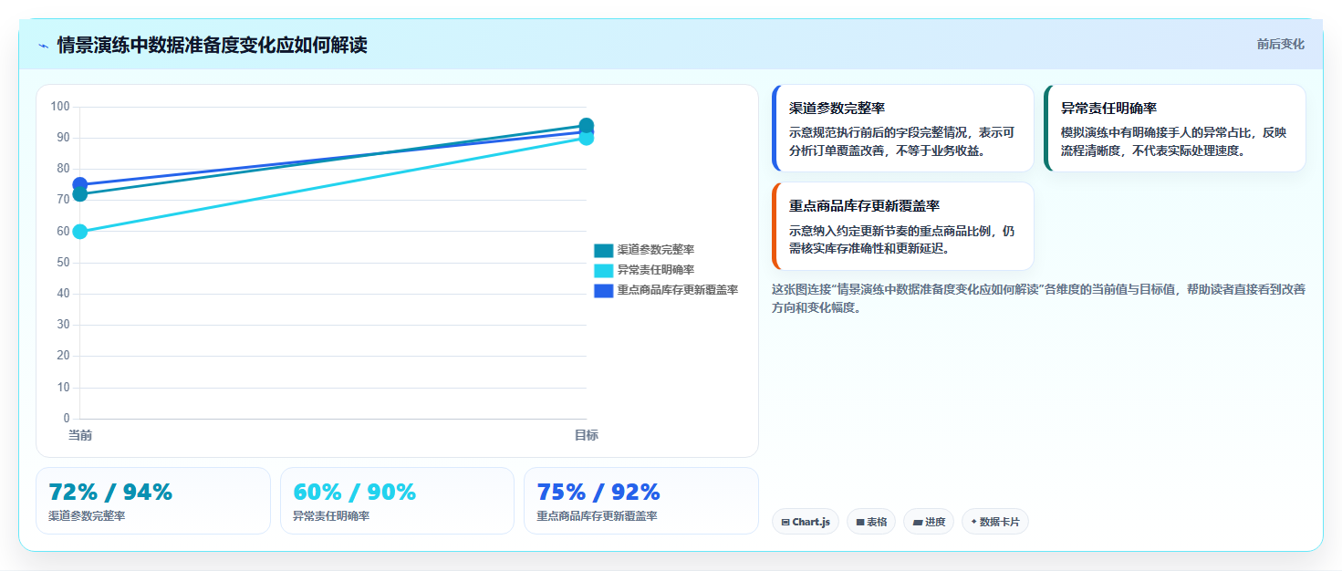Select the Chart.js tag chip
1342x571 pixels.
(805, 522)
